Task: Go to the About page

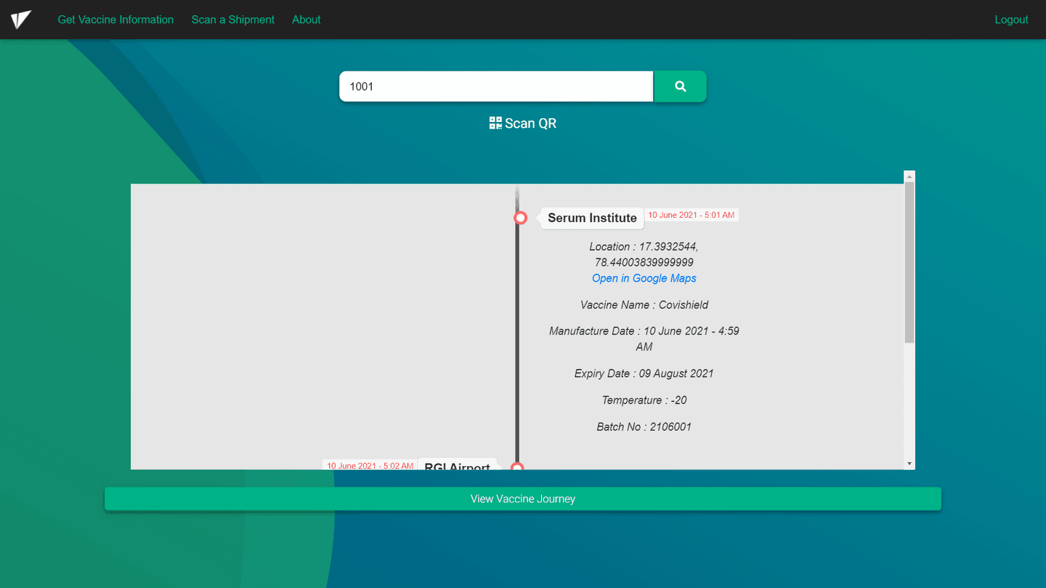Action: click(307, 20)
